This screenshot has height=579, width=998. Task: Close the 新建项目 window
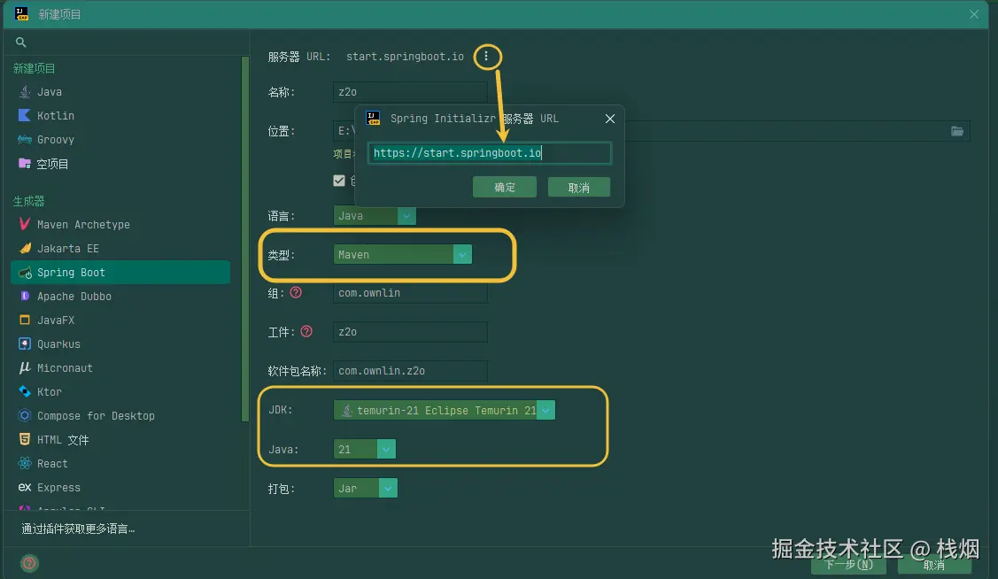point(974,14)
